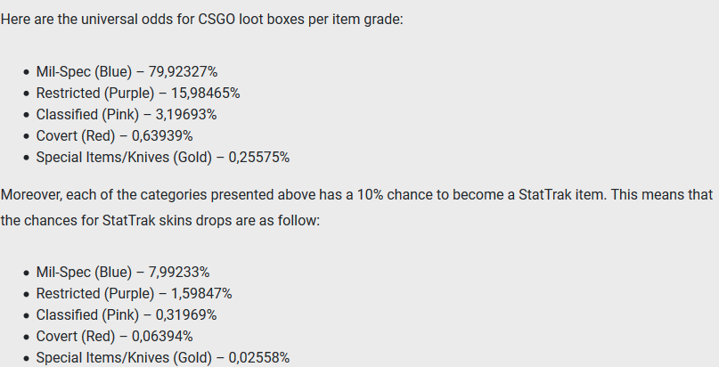
Task: Select the Restricted (Purple) 1,59847% line
Action: tap(134, 294)
